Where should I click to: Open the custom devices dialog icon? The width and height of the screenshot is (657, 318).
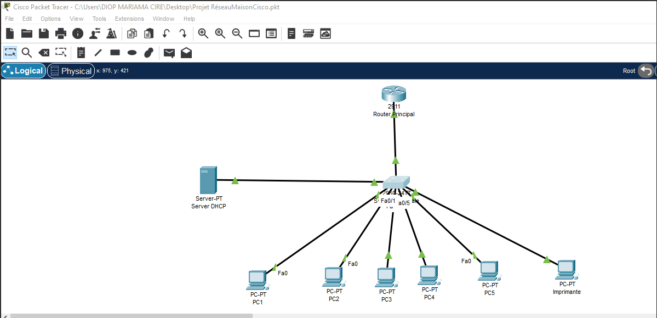pos(271,33)
